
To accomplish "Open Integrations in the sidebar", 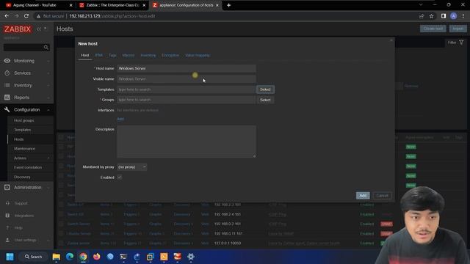I will click(x=24, y=216).
